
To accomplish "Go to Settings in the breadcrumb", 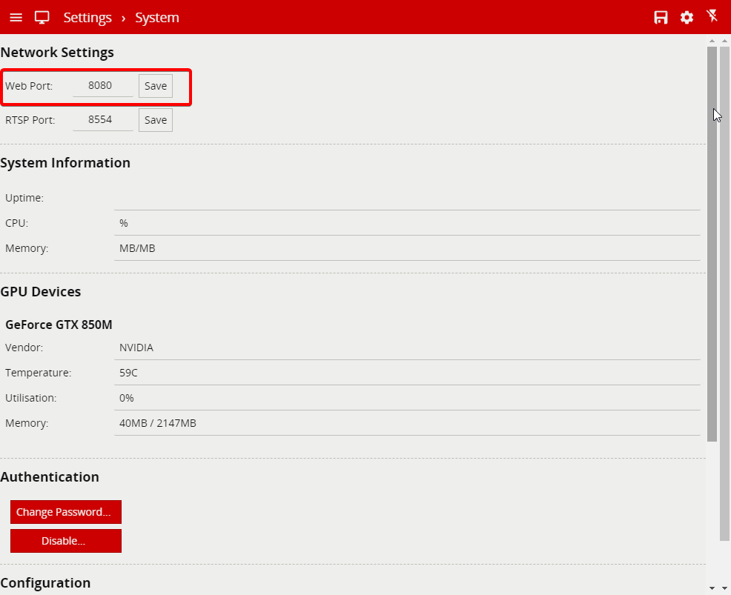I will (87, 17).
